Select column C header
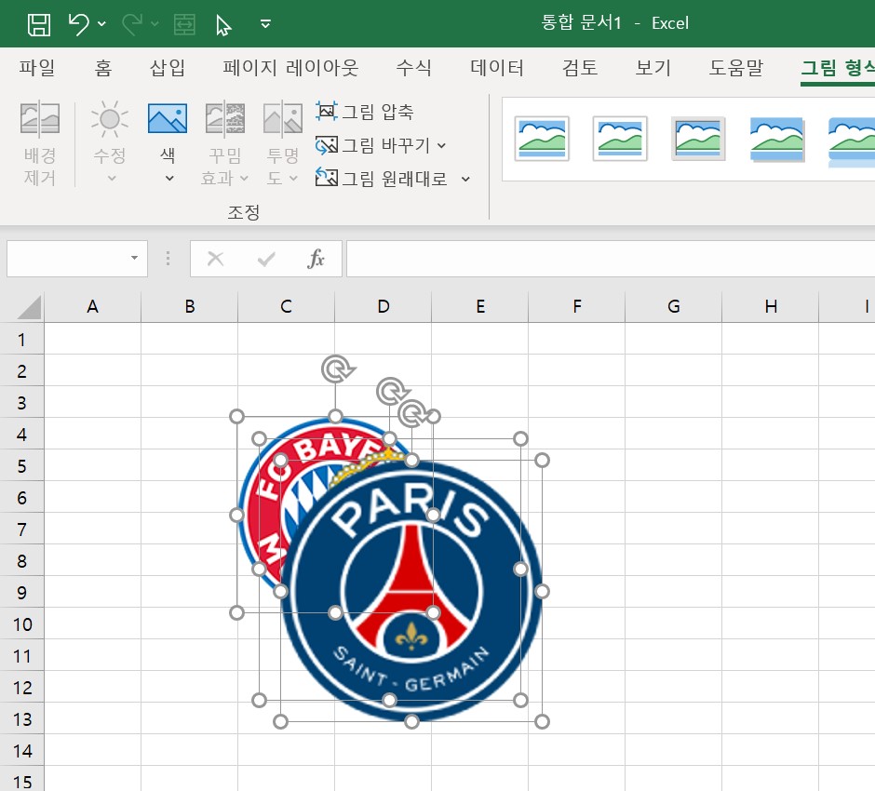Viewport: 875px width, 791px height. click(287, 306)
